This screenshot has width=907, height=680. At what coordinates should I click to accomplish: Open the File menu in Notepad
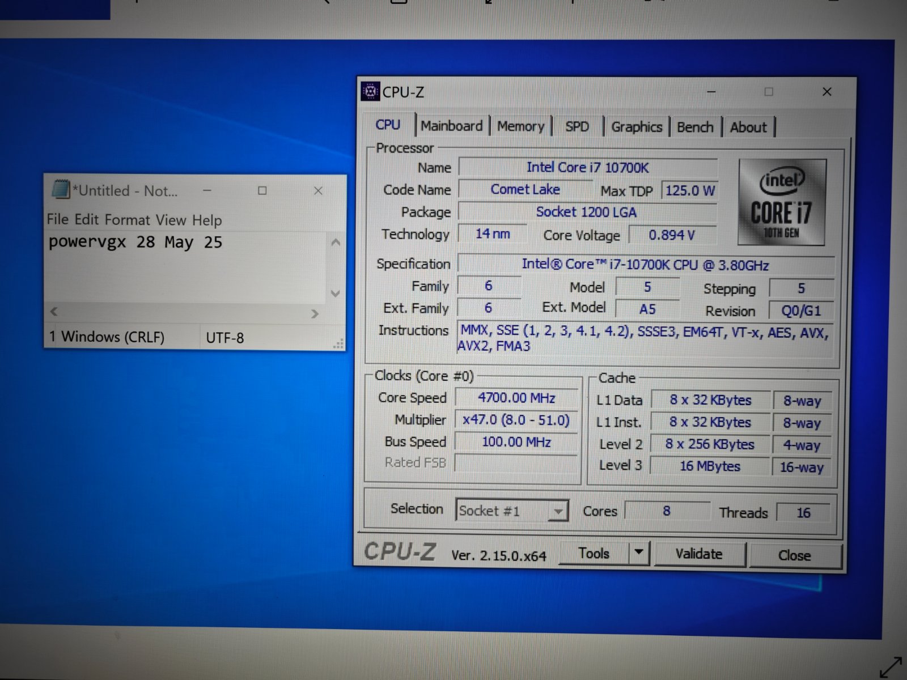(58, 219)
